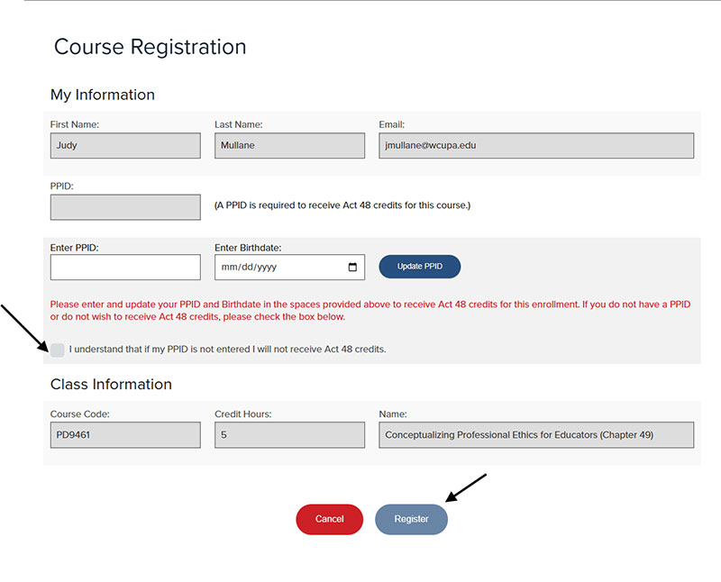Click the Register button
Viewport: 721px width, 582px height.
pos(411,519)
